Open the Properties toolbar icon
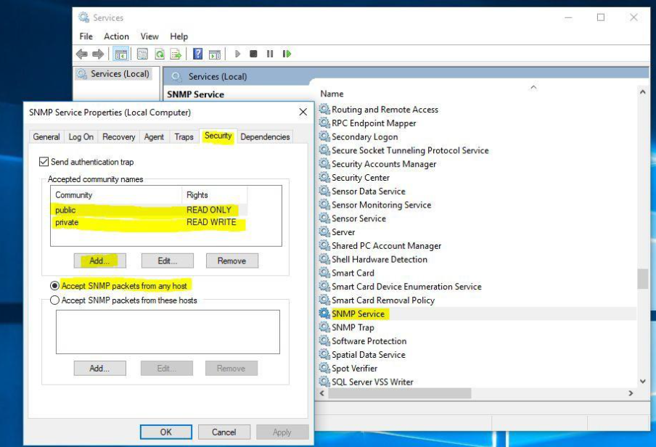The image size is (656, 447). click(142, 54)
